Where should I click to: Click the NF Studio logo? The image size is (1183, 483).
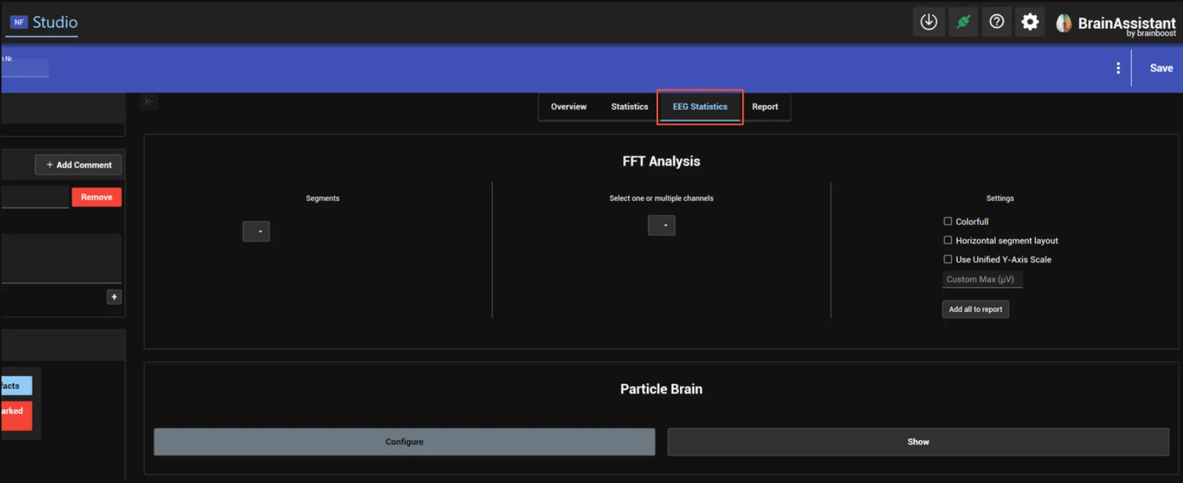coord(43,23)
